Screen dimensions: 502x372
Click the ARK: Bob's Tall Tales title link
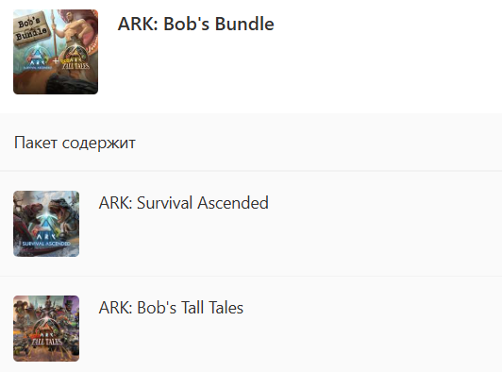coord(172,308)
